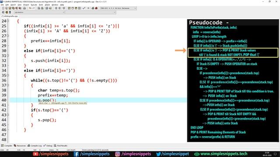
Task: Click the Rebuild All toolbar icon
Action: [79, 8]
